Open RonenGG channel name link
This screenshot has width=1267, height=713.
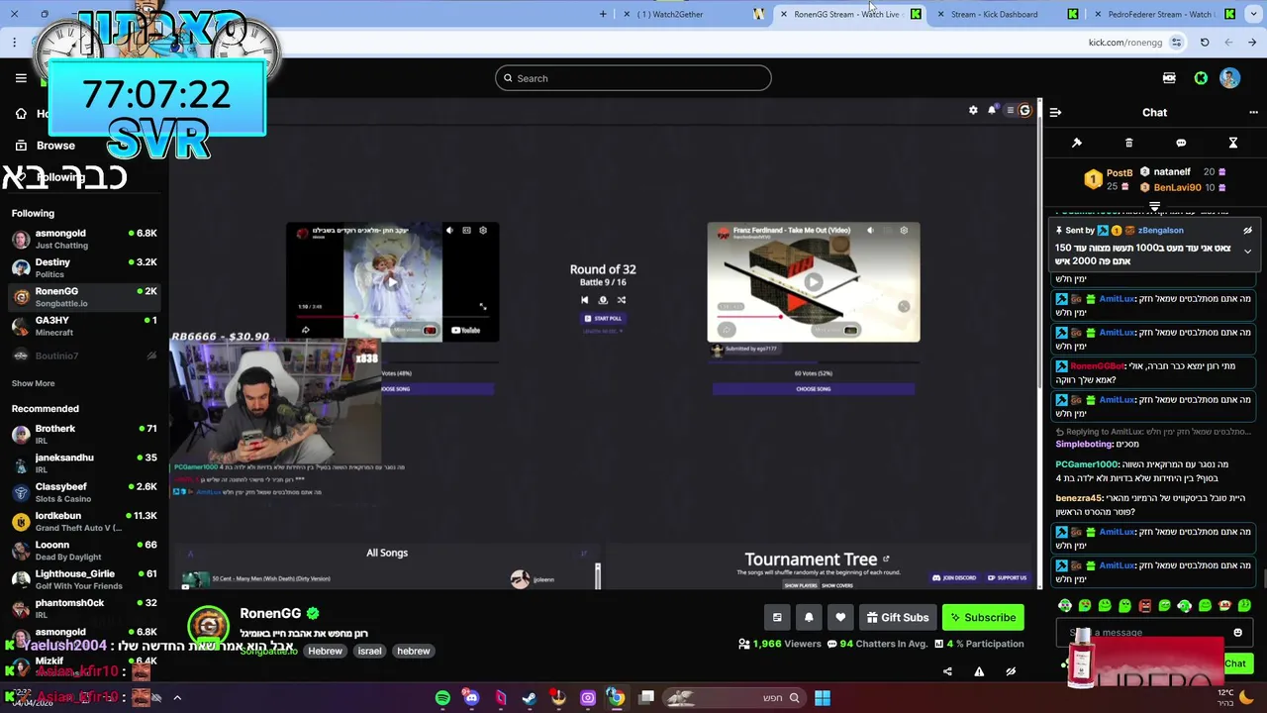point(270,614)
